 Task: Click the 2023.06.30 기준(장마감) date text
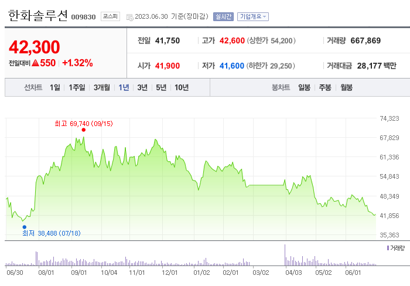[172, 16]
